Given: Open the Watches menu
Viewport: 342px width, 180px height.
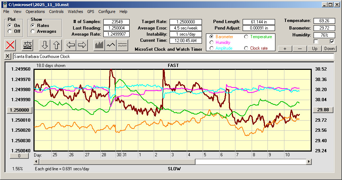Looking at the screenshot, I should (75, 12).
